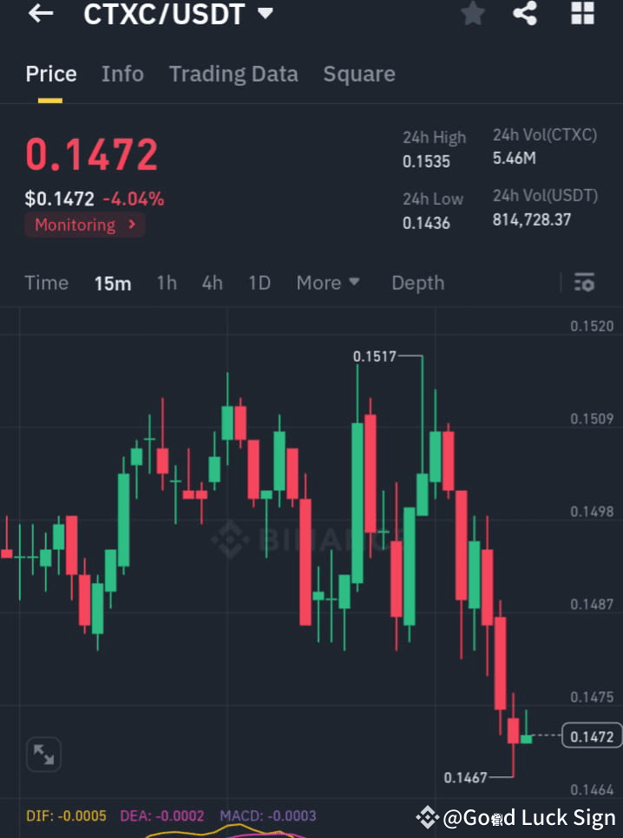Open chart indicator settings beside Depth

coord(585,283)
